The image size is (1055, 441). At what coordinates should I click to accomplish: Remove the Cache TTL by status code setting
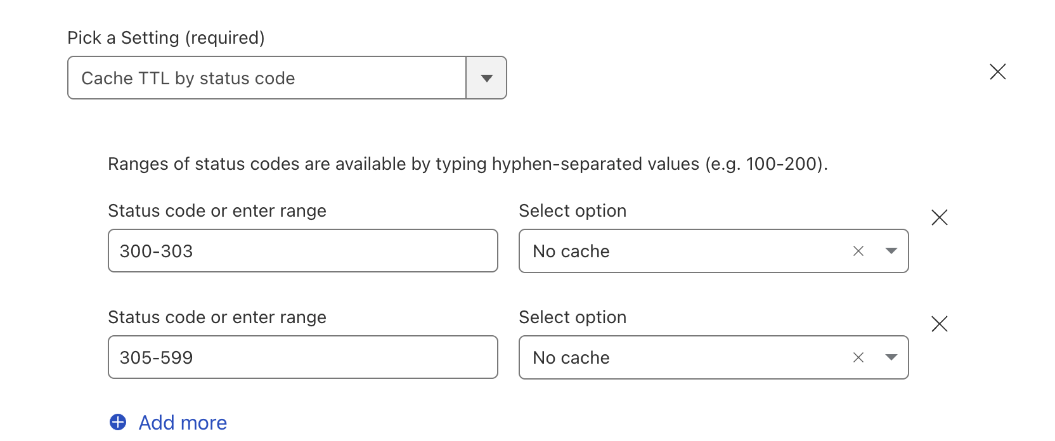[x=998, y=72]
